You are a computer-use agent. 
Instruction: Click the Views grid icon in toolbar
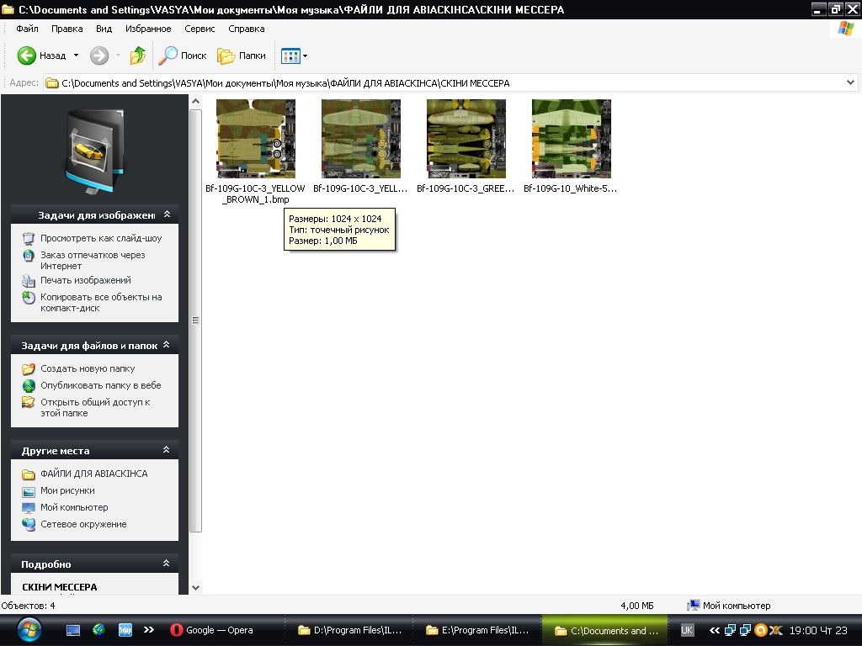(290, 56)
